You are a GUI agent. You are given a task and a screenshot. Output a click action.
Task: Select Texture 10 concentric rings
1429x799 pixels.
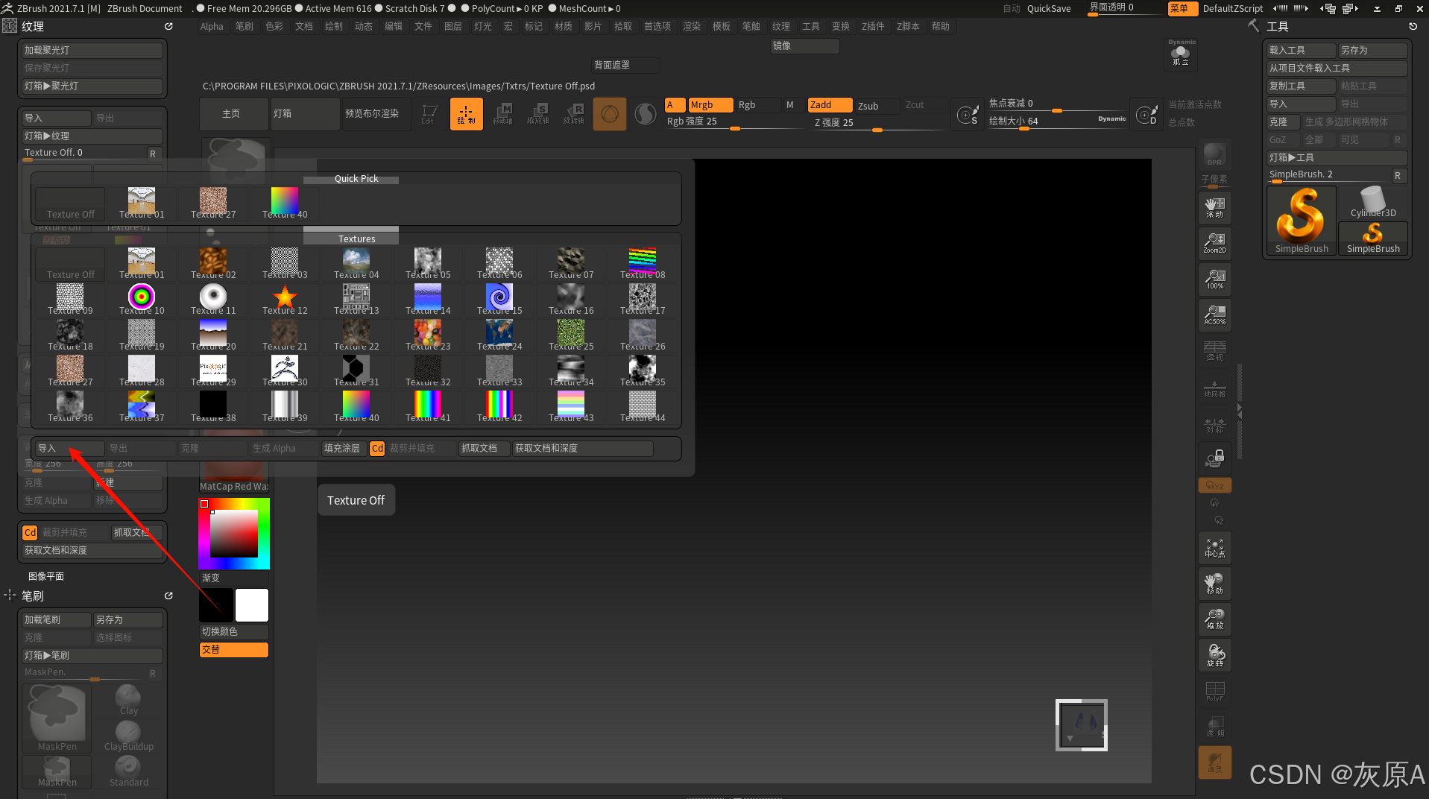(142, 300)
